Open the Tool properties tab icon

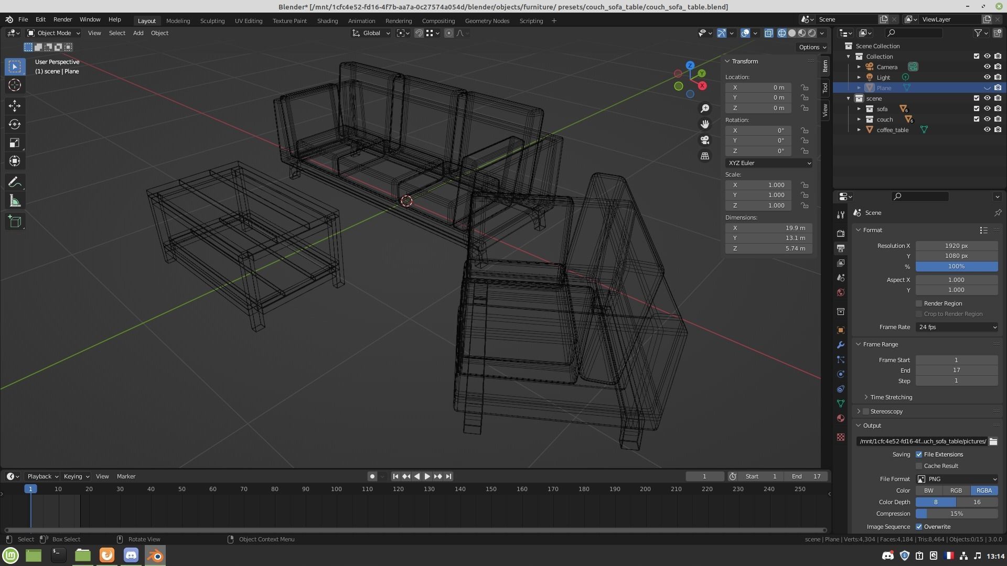(x=841, y=215)
